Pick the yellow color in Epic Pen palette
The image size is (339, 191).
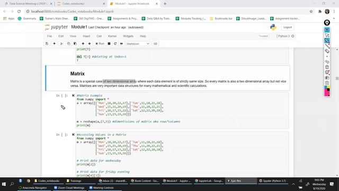click(328, 87)
